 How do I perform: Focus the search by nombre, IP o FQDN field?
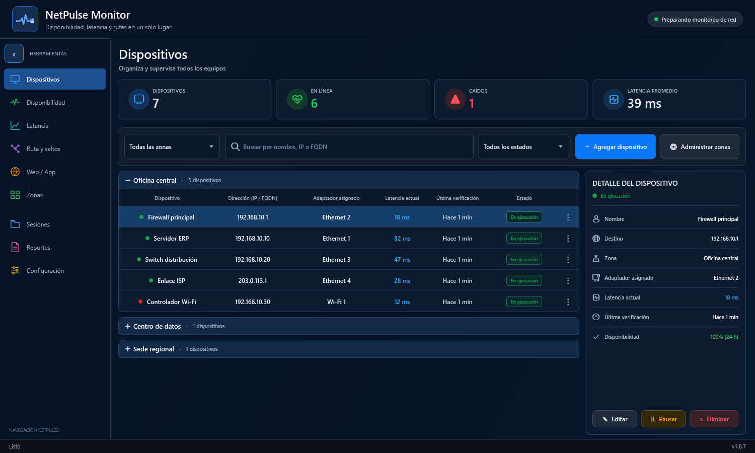click(349, 146)
